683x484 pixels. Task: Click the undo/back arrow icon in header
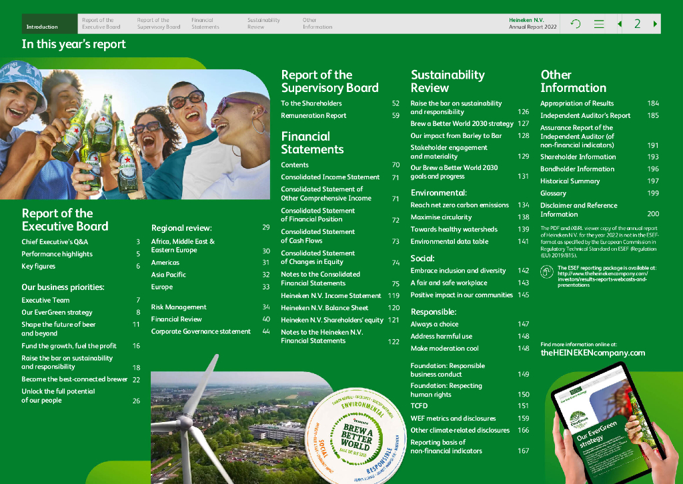pyautogui.click(x=576, y=24)
